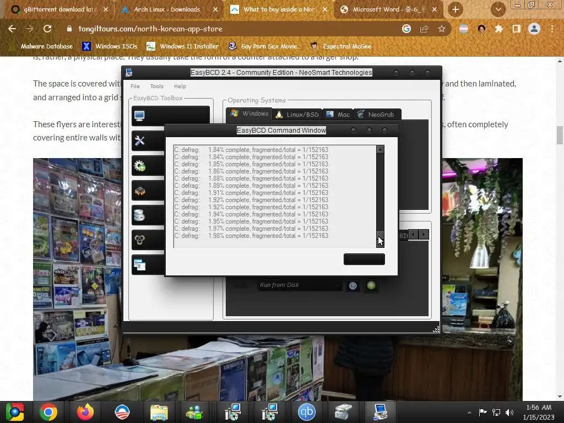Click the left tab-scroll arrow in EasyBCD

tap(413, 235)
